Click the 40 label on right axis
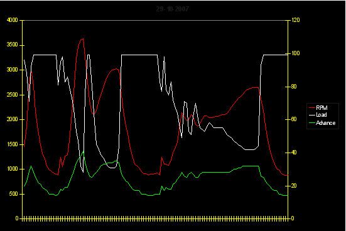The image size is (346, 231). pos(294,153)
